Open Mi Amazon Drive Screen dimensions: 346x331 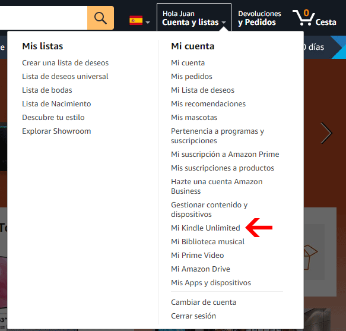click(201, 269)
